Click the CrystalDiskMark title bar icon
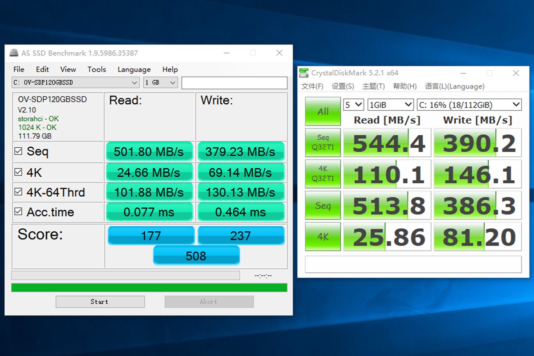The image size is (534, 356). tap(303, 73)
